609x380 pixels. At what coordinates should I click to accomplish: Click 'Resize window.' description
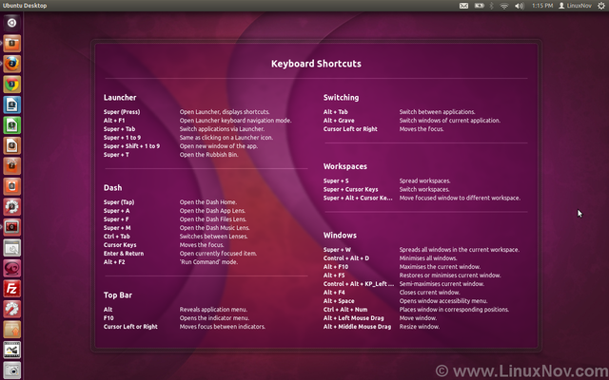tap(420, 327)
